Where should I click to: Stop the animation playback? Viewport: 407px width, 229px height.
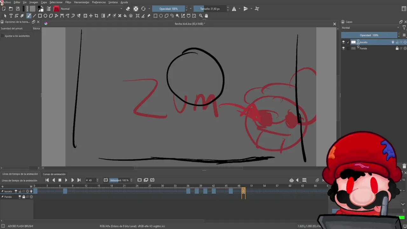click(60, 180)
